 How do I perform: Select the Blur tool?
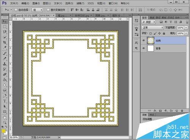(x=5, y=85)
